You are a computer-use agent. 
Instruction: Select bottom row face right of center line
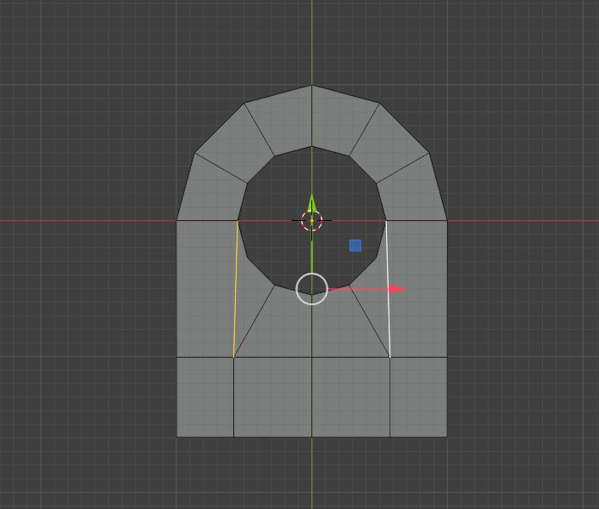click(350, 397)
